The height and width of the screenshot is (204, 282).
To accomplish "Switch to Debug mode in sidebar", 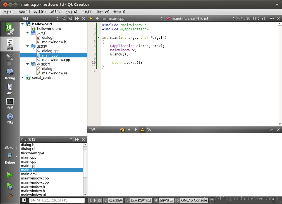I will coord(10,74).
